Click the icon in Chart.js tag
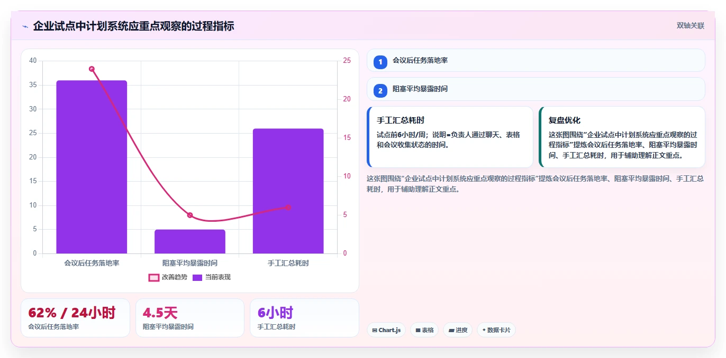Image resolution: width=726 pixels, height=358 pixels. 375,330
